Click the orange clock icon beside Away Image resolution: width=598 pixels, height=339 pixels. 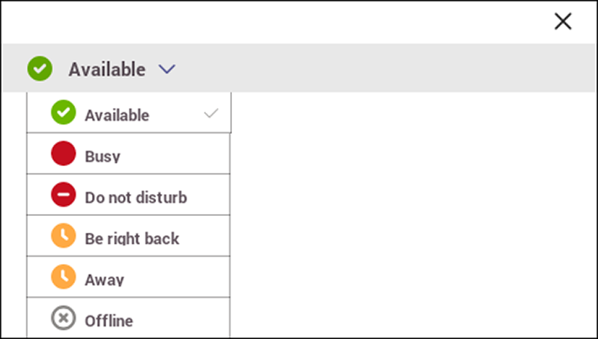pos(63,277)
